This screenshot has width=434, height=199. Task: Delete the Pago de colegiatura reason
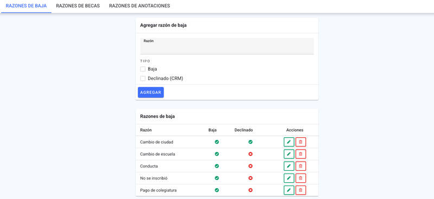(301, 190)
